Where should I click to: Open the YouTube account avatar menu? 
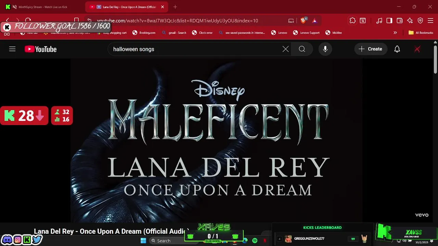[417, 49]
